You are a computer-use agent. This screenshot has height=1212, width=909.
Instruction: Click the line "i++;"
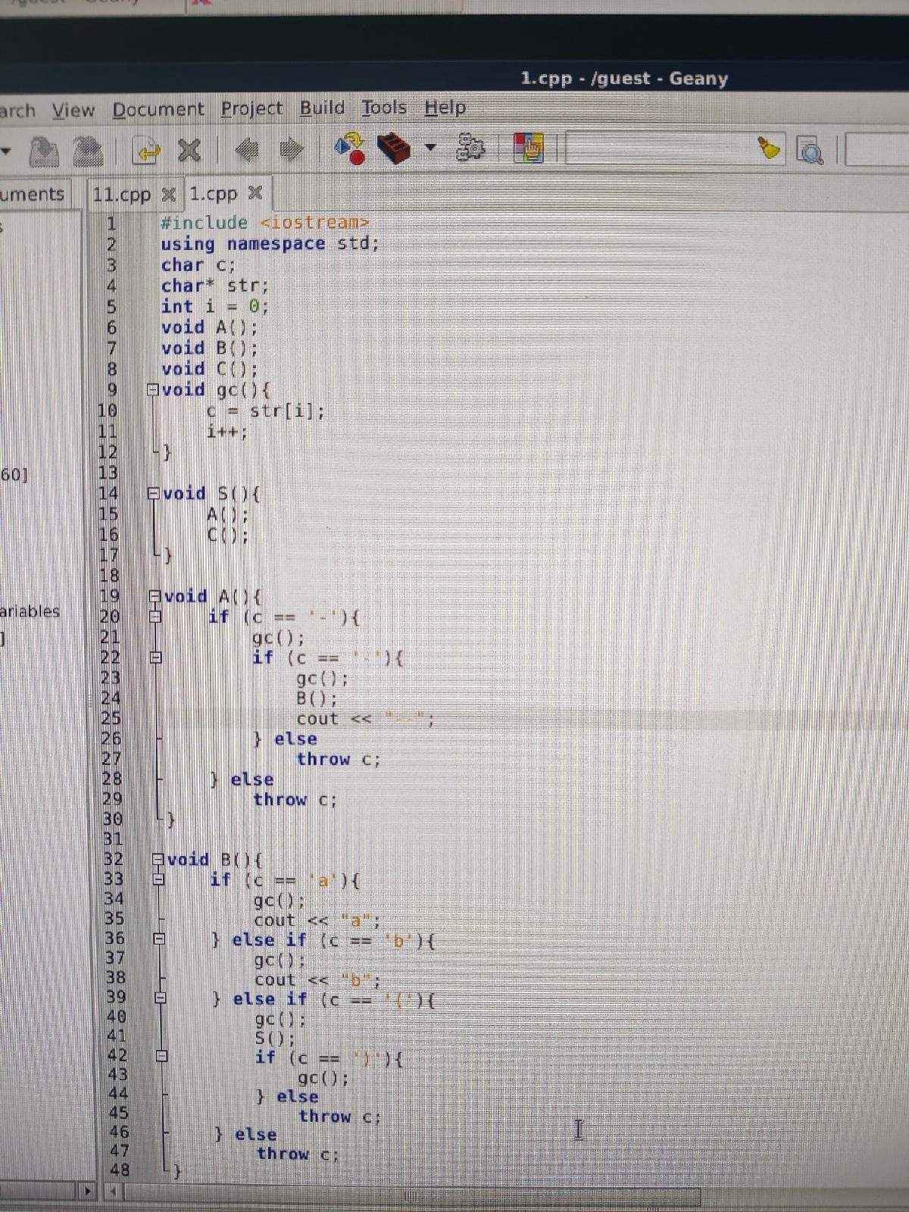(x=226, y=432)
